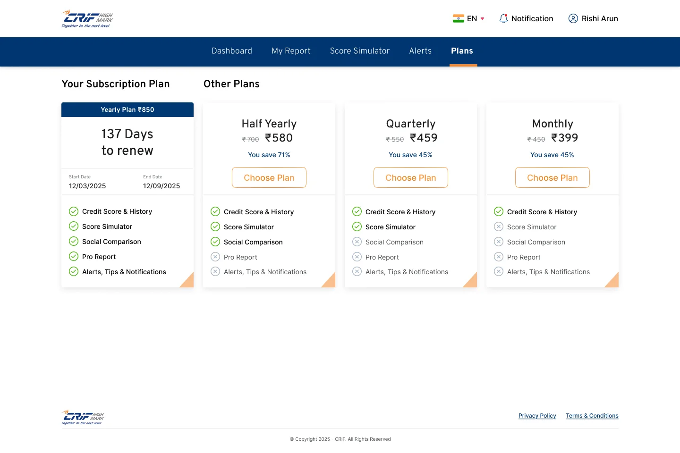
Task: Click the user profile avatar icon
Action: (x=573, y=18)
